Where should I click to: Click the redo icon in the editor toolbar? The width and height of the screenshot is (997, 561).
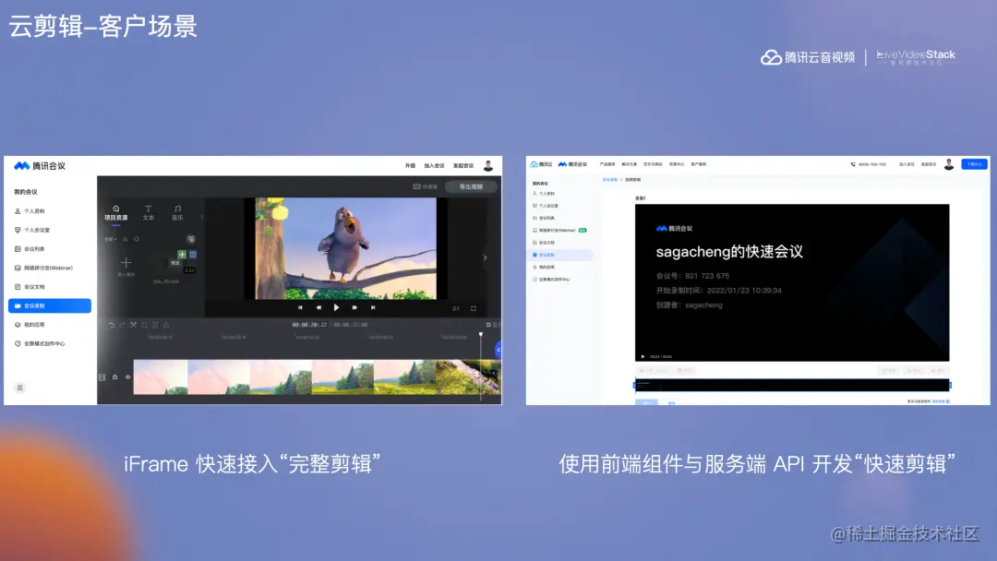121,323
